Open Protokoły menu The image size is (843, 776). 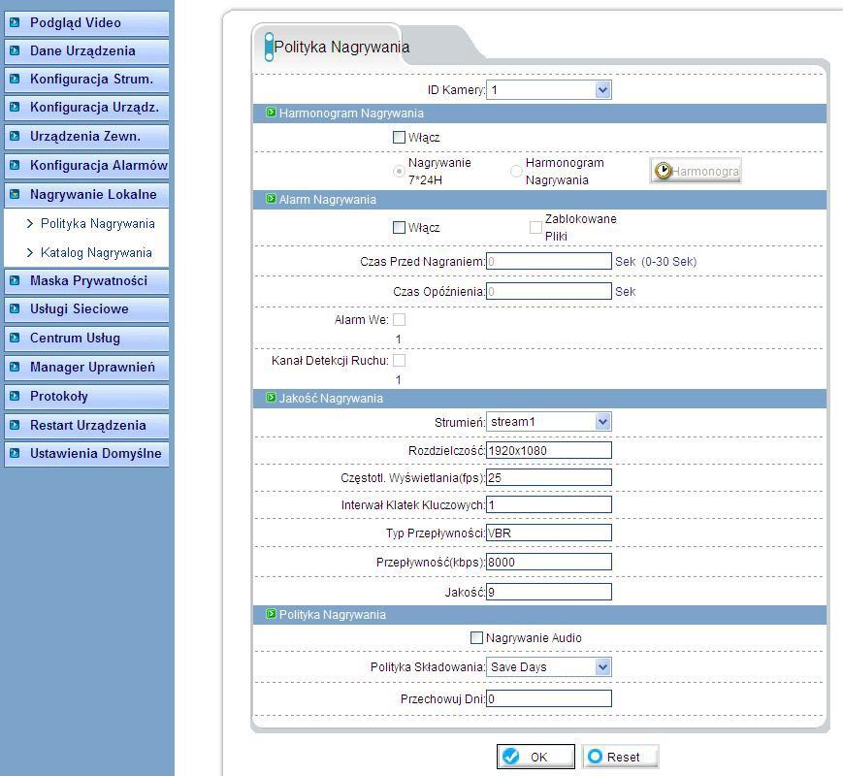pyautogui.click(x=86, y=396)
